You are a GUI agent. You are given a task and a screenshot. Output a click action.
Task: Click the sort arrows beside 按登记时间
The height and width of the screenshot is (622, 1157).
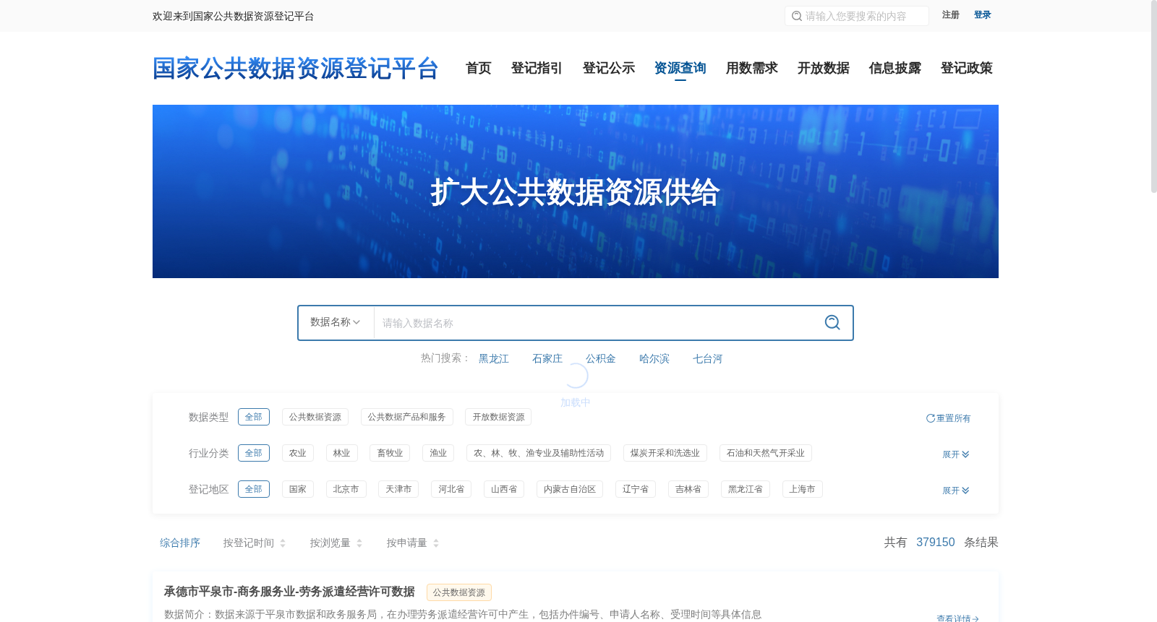pos(283,543)
